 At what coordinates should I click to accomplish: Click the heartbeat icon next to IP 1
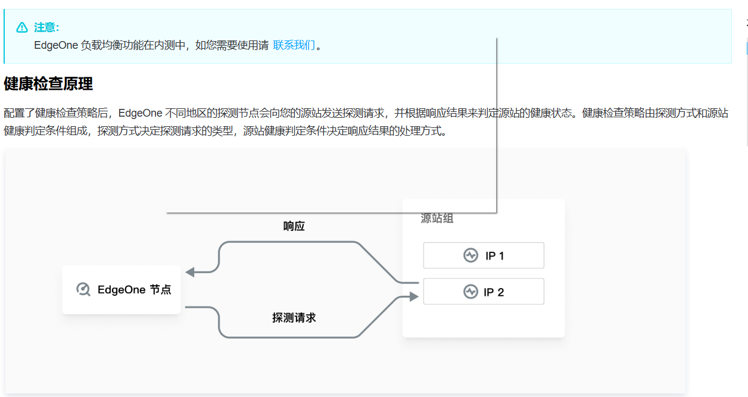(470, 255)
